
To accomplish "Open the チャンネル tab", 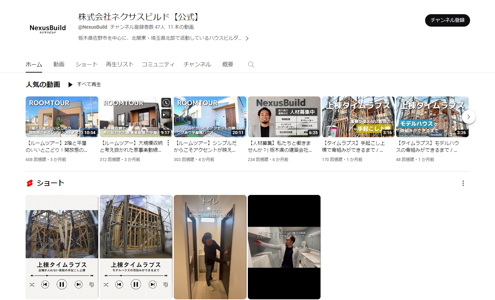I will click(x=197, y=65).
